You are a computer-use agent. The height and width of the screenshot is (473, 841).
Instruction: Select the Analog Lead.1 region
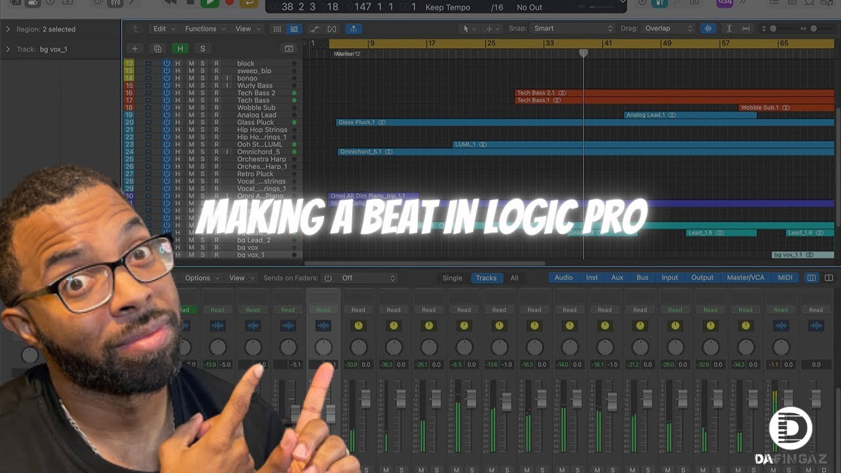[x=690, y=115]
